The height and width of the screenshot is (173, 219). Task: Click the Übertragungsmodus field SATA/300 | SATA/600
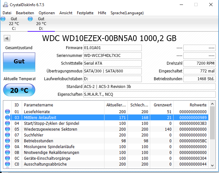pyautogui.click(x=113, y=71)
